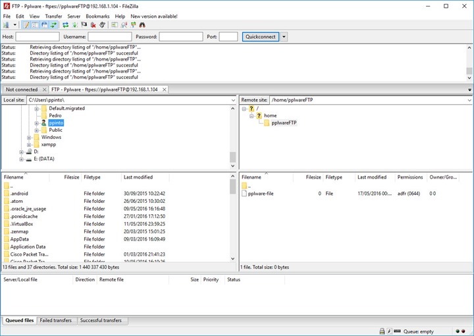Screen dimensions: 474x336
Task: Open the Site Manager icon
Action: pos(7,25)
